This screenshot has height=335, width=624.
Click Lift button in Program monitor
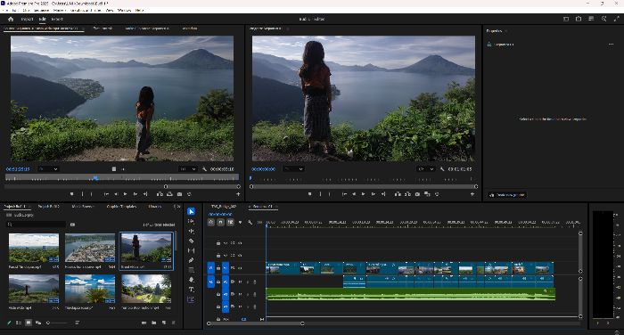pyautogui.click(x=398, y=194)
